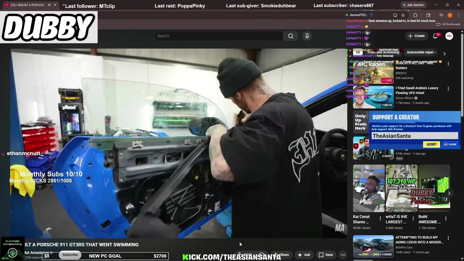Click the DUBBY logo overlay
Image resolution: width=464 pixels, height=261 pixels.
click(49, 28)
